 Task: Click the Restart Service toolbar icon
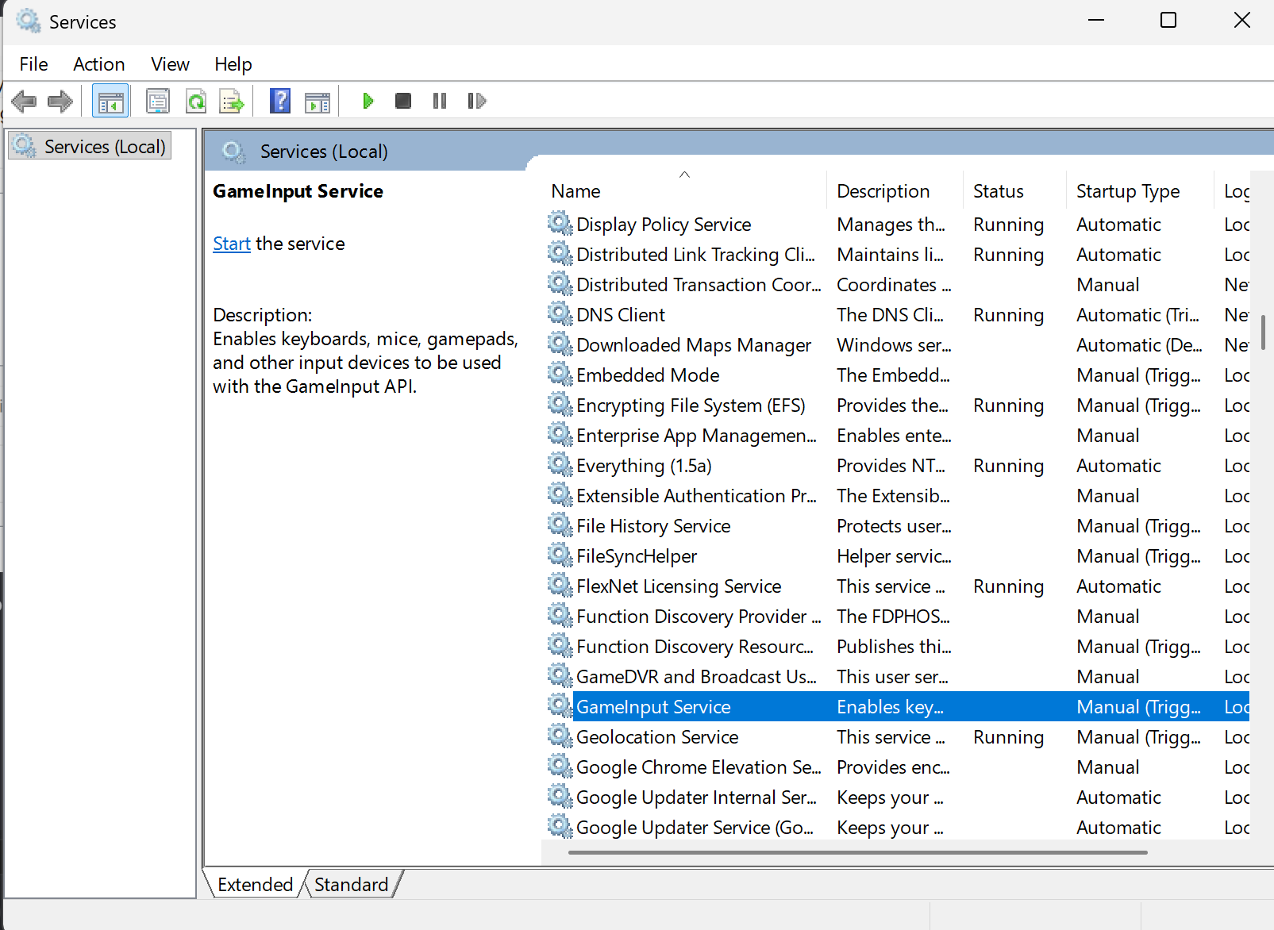point(476,101)
